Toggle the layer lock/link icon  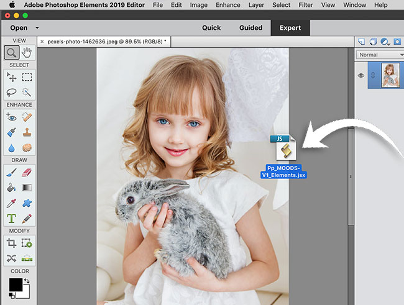point(373,76)
